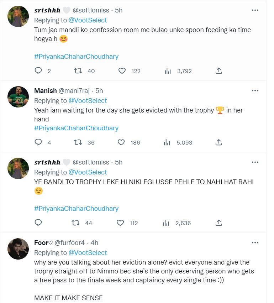Open Manish's profile picture
The width and height of the screenshot is (274, 303).
[18, 97]
